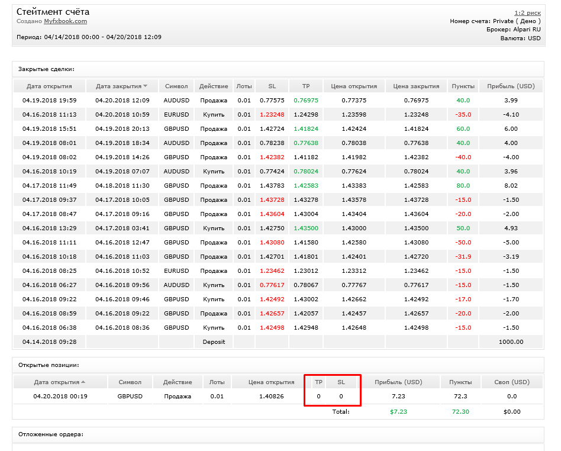Select the Отложенные ордера section title

pyautogui.click(x=51, y=434)
